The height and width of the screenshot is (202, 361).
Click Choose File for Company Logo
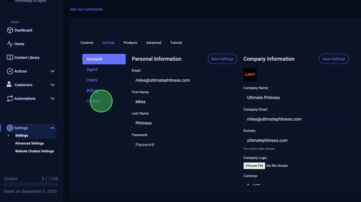click(x=254, y=166)
